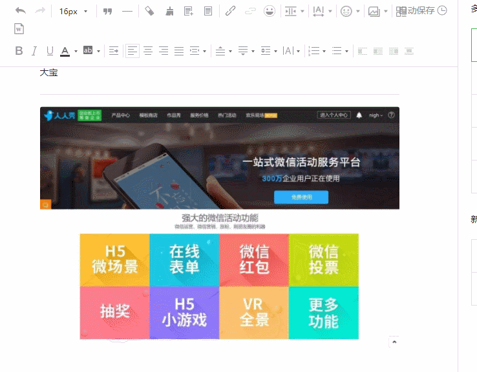Import a Word document with W icon
Image resolution: width=477 pixels, height=372 pixels.
19,29
